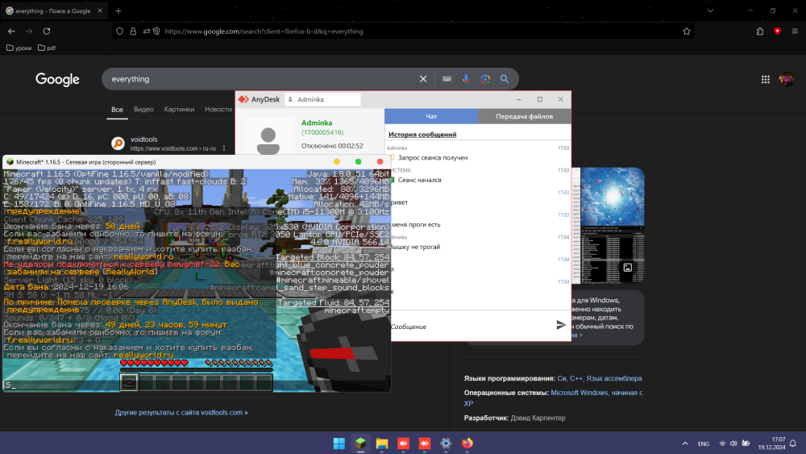Open the Firefox list all tabs dropdown
The height and width of the screenshot is (454, 806).
tap(710, 10)
